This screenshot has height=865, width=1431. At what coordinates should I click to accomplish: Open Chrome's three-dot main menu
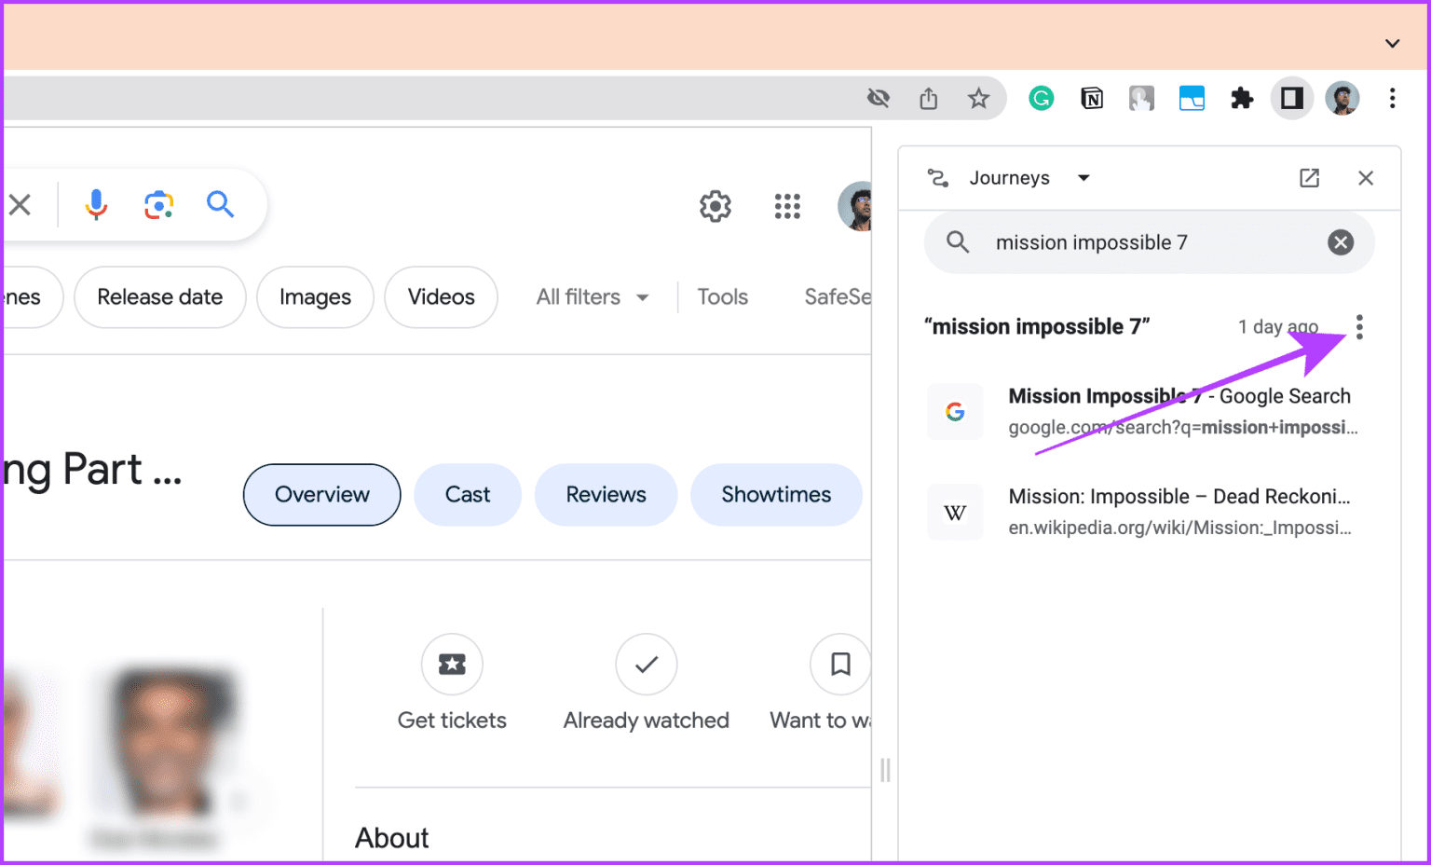[x=1392, y=98]
